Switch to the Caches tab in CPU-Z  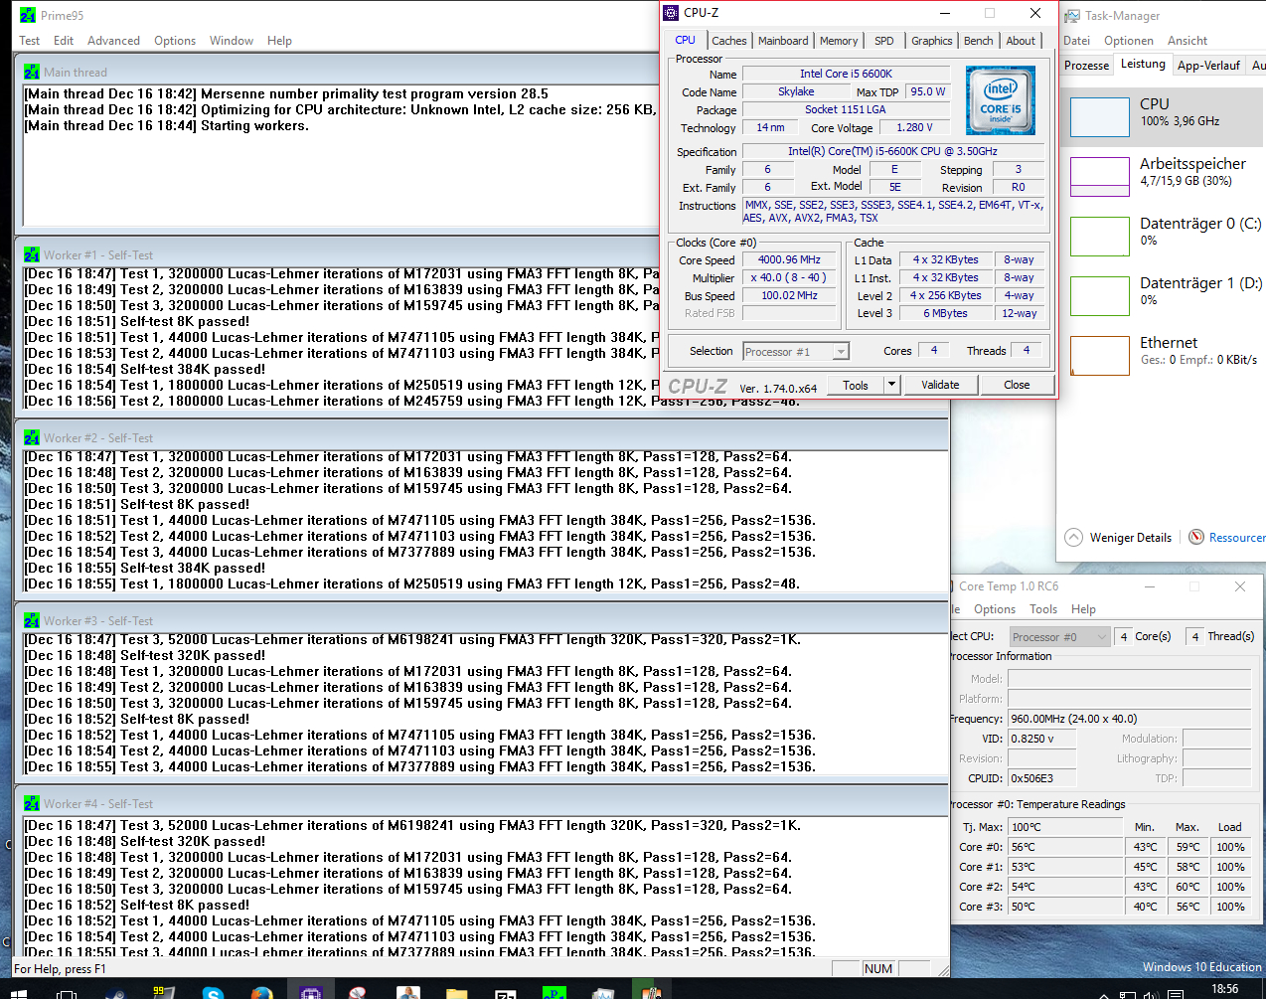point(728,41)
